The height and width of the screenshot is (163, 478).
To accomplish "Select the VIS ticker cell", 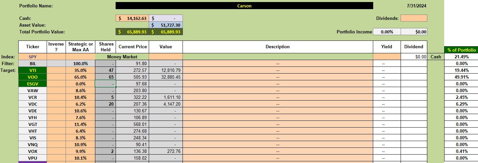I will (x=33, y=138).
